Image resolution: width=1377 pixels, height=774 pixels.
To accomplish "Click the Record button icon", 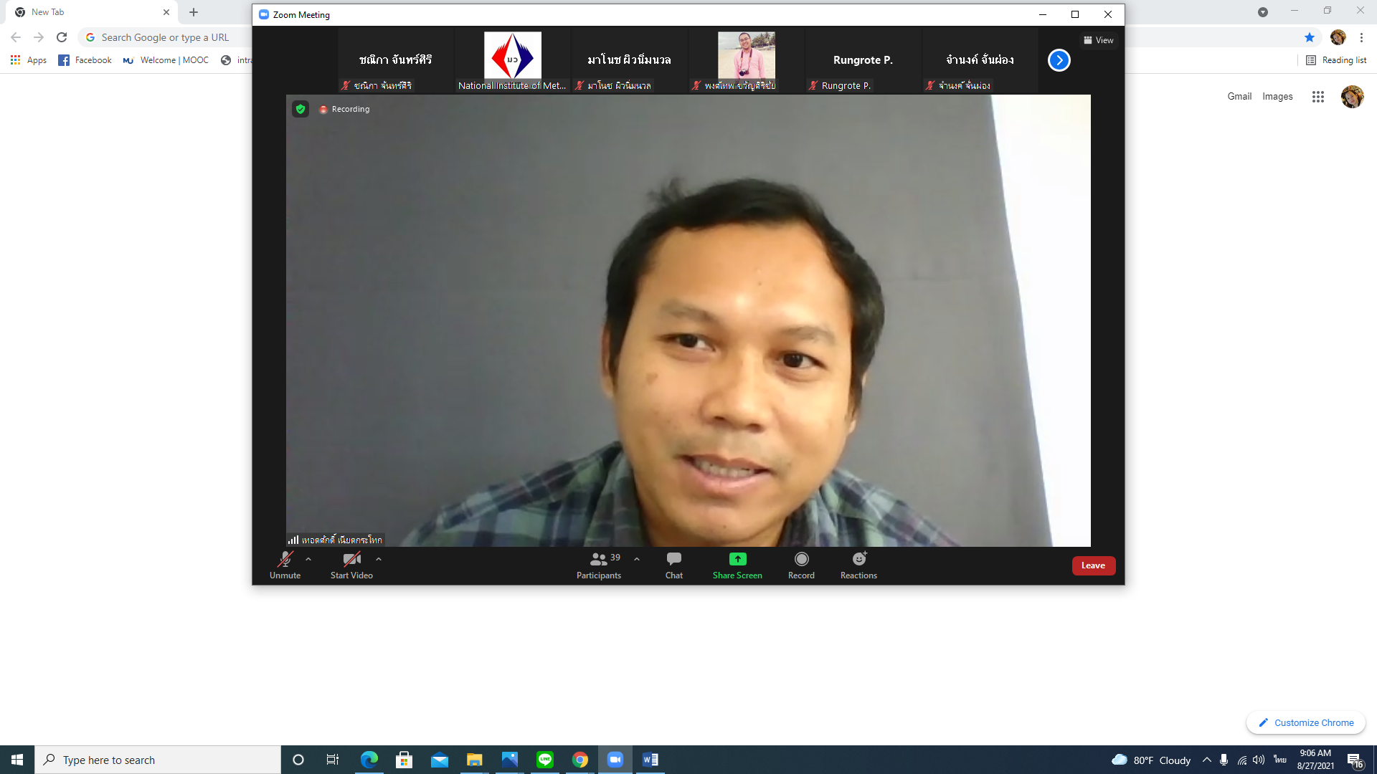I will coord(801,559).
